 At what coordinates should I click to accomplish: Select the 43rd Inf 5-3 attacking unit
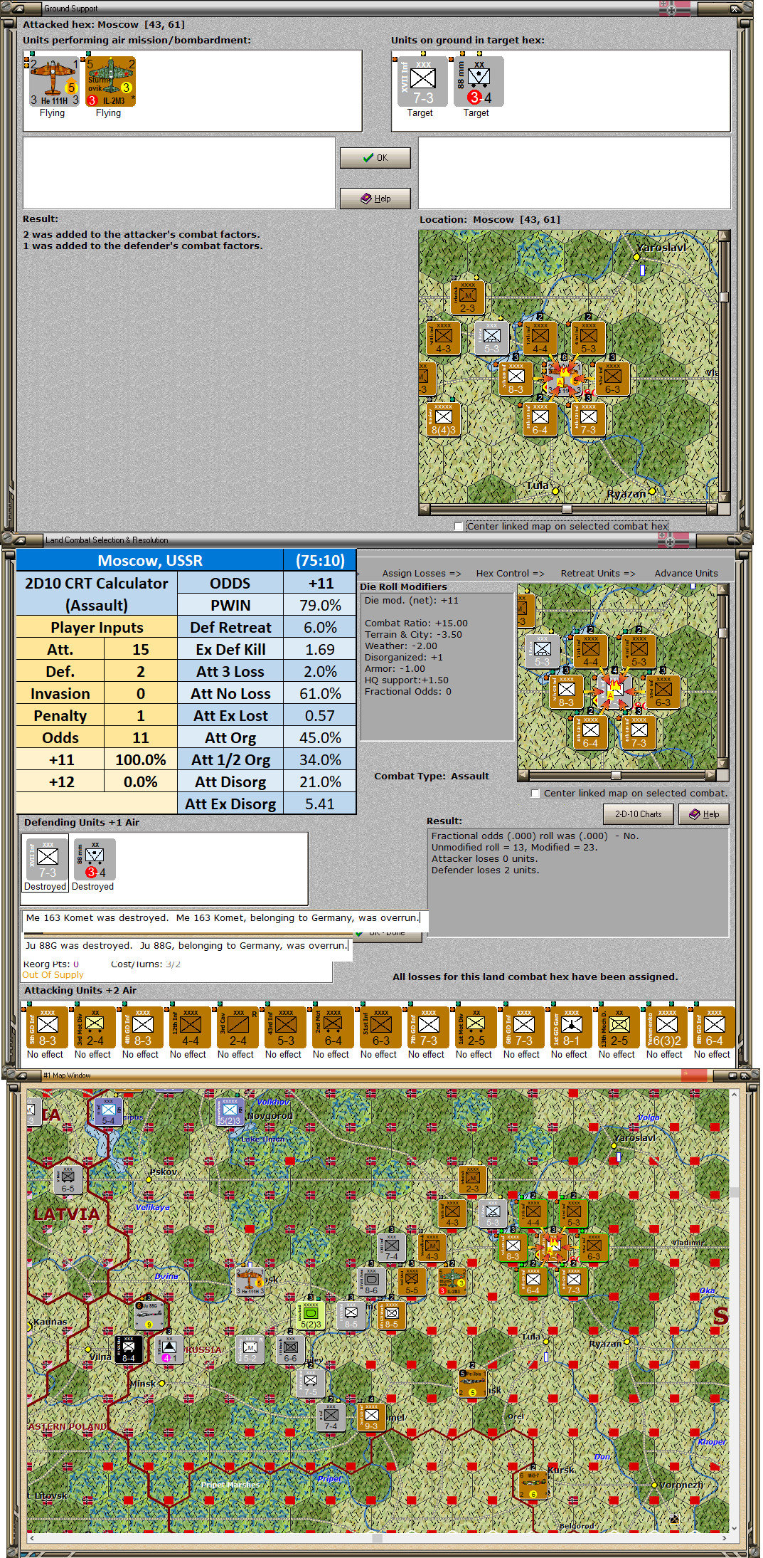pyautogui.click(x=284, y=1027)
